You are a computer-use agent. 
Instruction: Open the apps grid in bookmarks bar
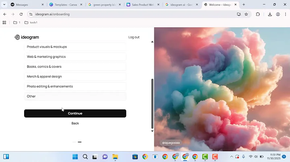pos(4,22)
